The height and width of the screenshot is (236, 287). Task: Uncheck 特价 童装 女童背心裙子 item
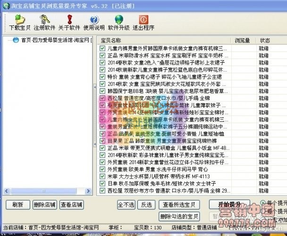pyautogui.click(x=102, y=77)
